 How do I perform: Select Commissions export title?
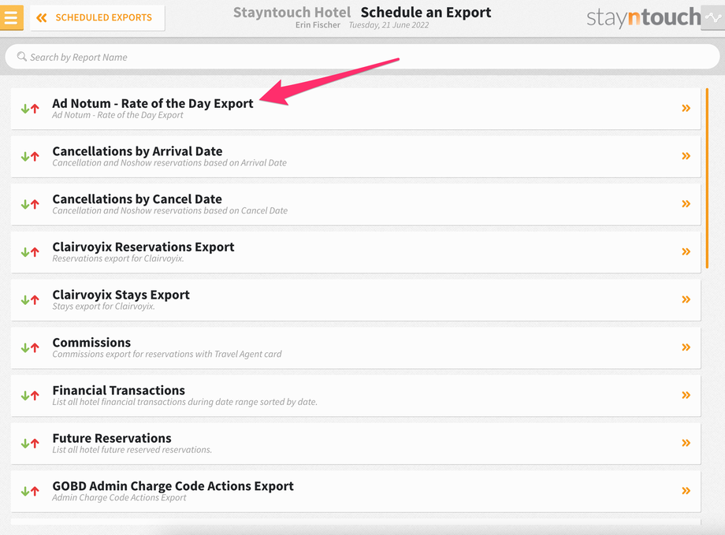(91, 342)
